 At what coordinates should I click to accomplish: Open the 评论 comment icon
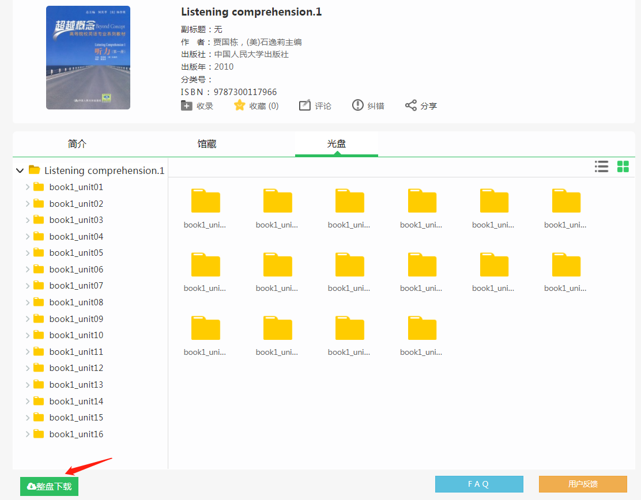coord(305,105)
